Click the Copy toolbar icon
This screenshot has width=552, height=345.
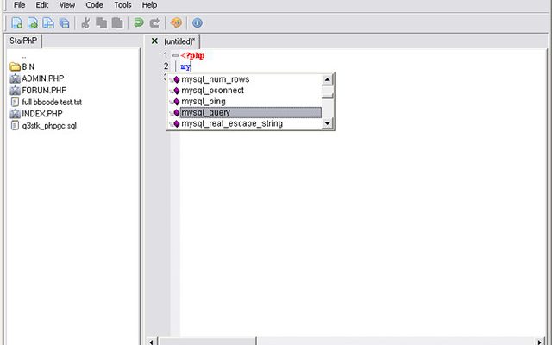(x=102, y=23)
